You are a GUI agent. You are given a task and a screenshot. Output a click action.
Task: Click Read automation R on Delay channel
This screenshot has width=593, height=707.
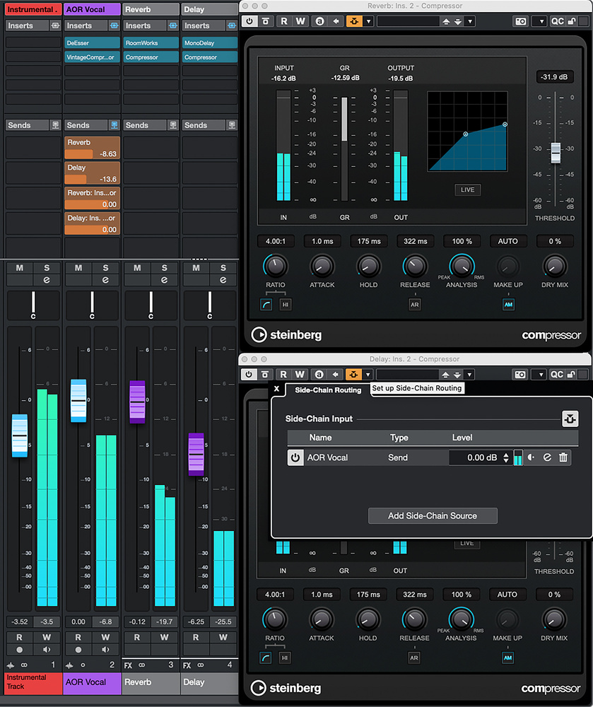coord(196,638)
